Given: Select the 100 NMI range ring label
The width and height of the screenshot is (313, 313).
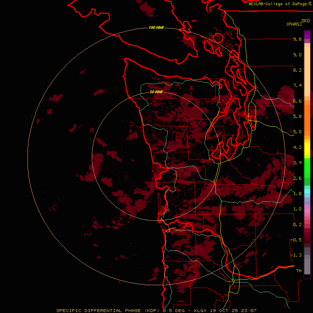Looking at the screenshot, I should coord(156,27).
